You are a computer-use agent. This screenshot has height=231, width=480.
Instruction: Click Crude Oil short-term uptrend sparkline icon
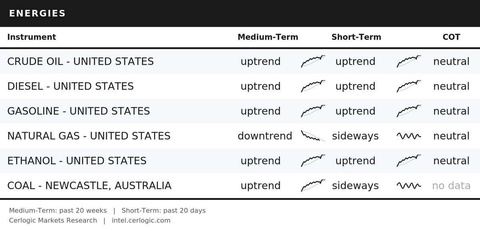(x=409, y=61)
